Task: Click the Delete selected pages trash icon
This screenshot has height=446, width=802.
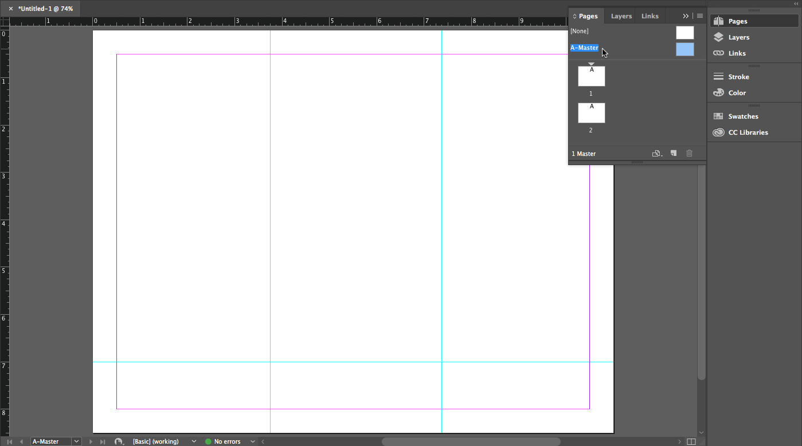Action: pos(689,154)
